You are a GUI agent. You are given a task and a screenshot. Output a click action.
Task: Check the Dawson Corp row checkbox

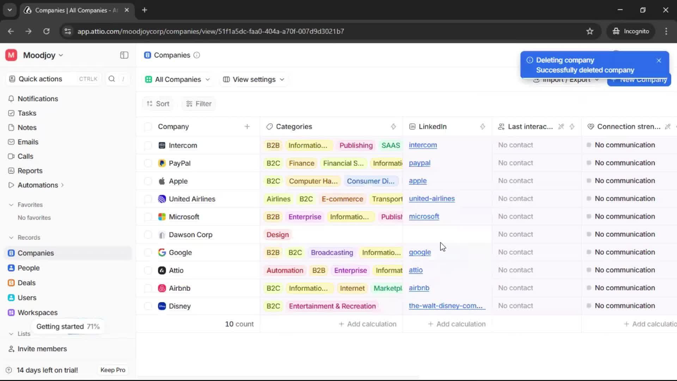148,235
